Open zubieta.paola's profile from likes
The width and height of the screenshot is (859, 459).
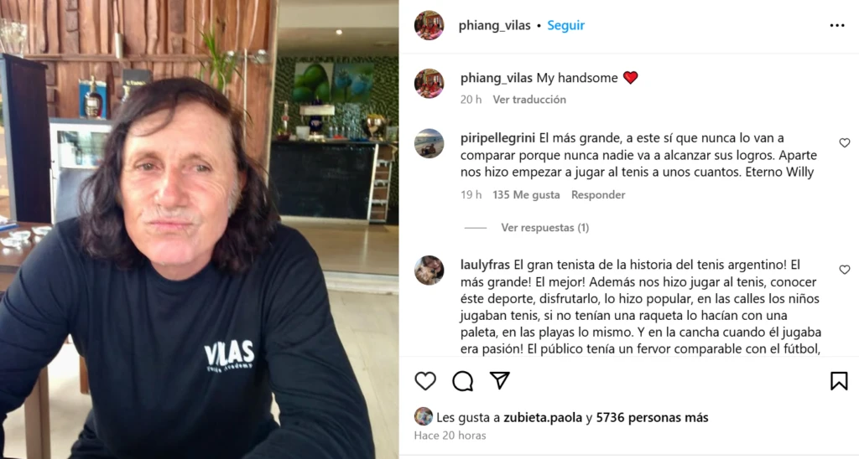tap(543, 417)
